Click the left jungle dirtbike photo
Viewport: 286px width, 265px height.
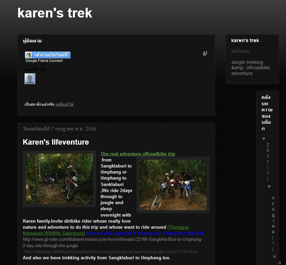tap(59, 179)
